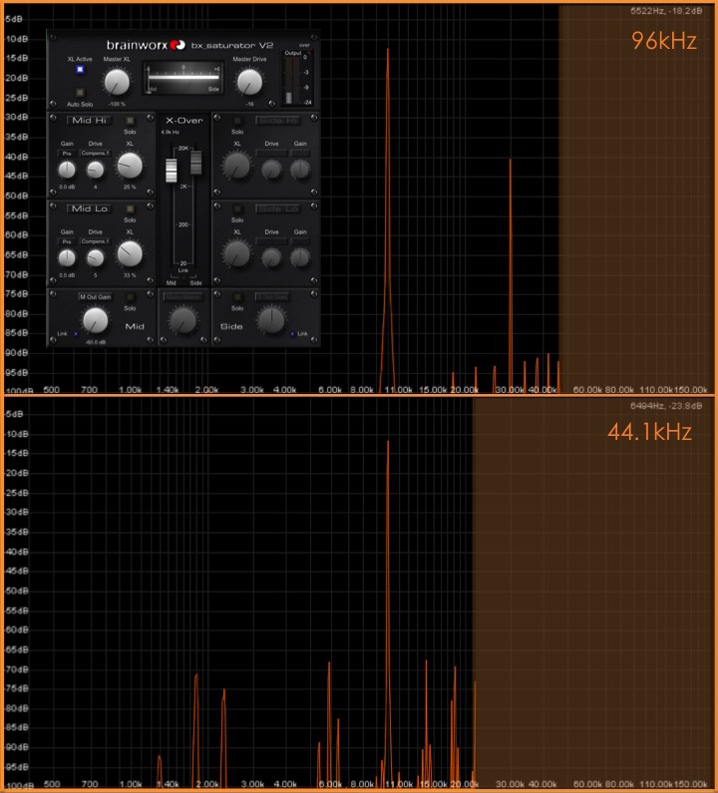Click the Master XL -100 % value
The height and width of the screenshot is (793, 718).
pos(117,104)
